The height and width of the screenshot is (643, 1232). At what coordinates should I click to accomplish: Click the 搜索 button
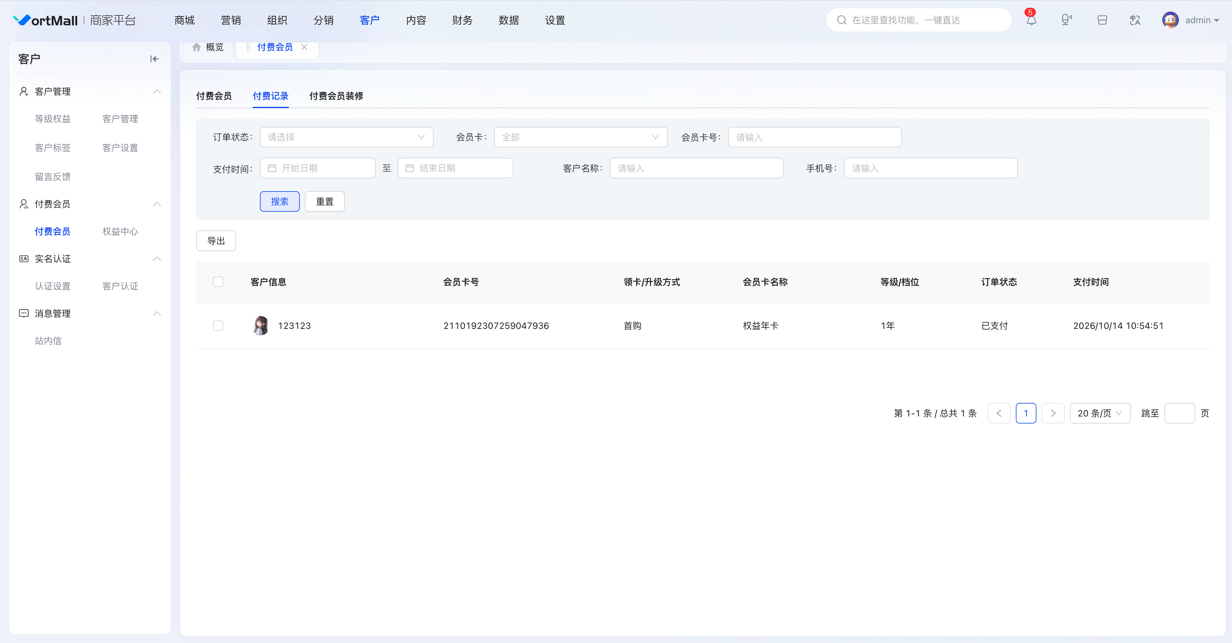coord(280,201)
